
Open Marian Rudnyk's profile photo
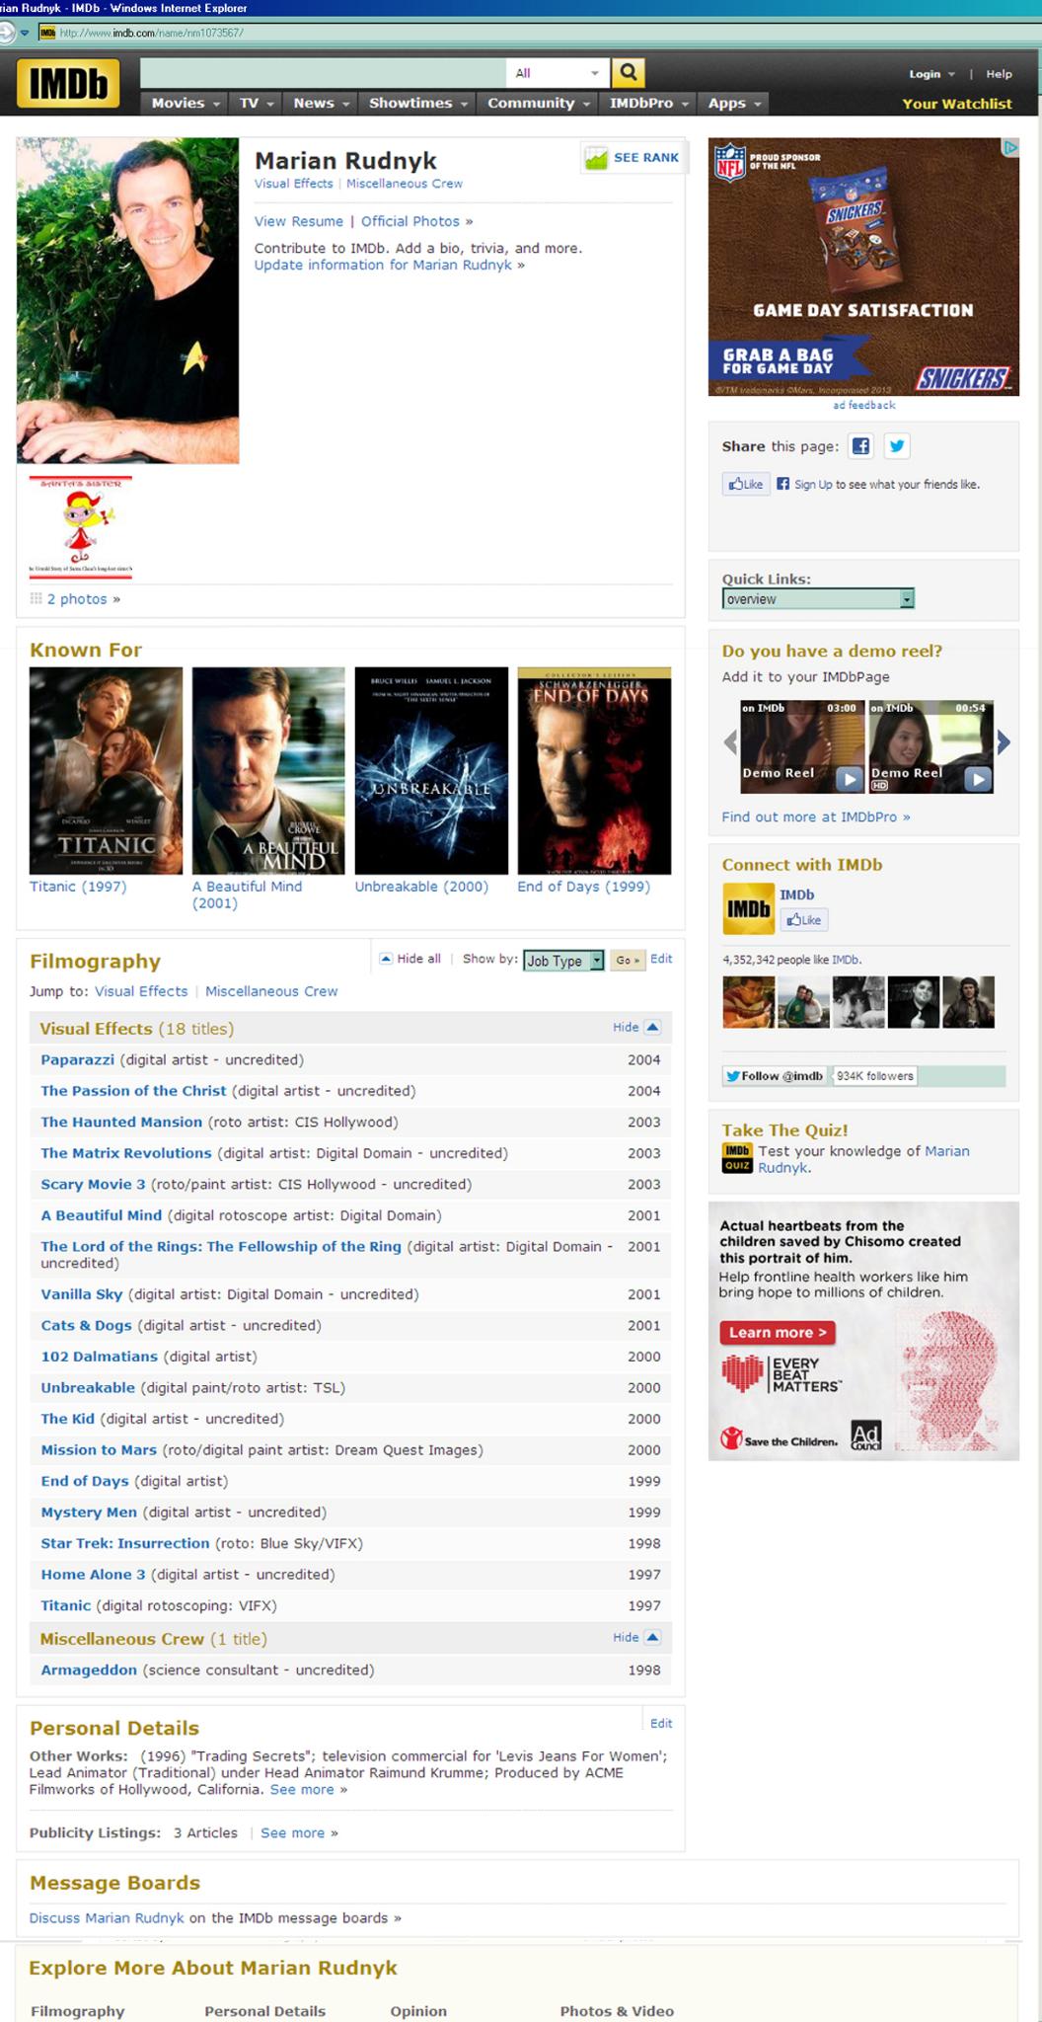click(x=128, y=300)
